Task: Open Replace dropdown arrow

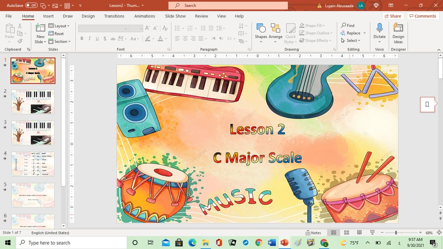Action: pos(364,33)
